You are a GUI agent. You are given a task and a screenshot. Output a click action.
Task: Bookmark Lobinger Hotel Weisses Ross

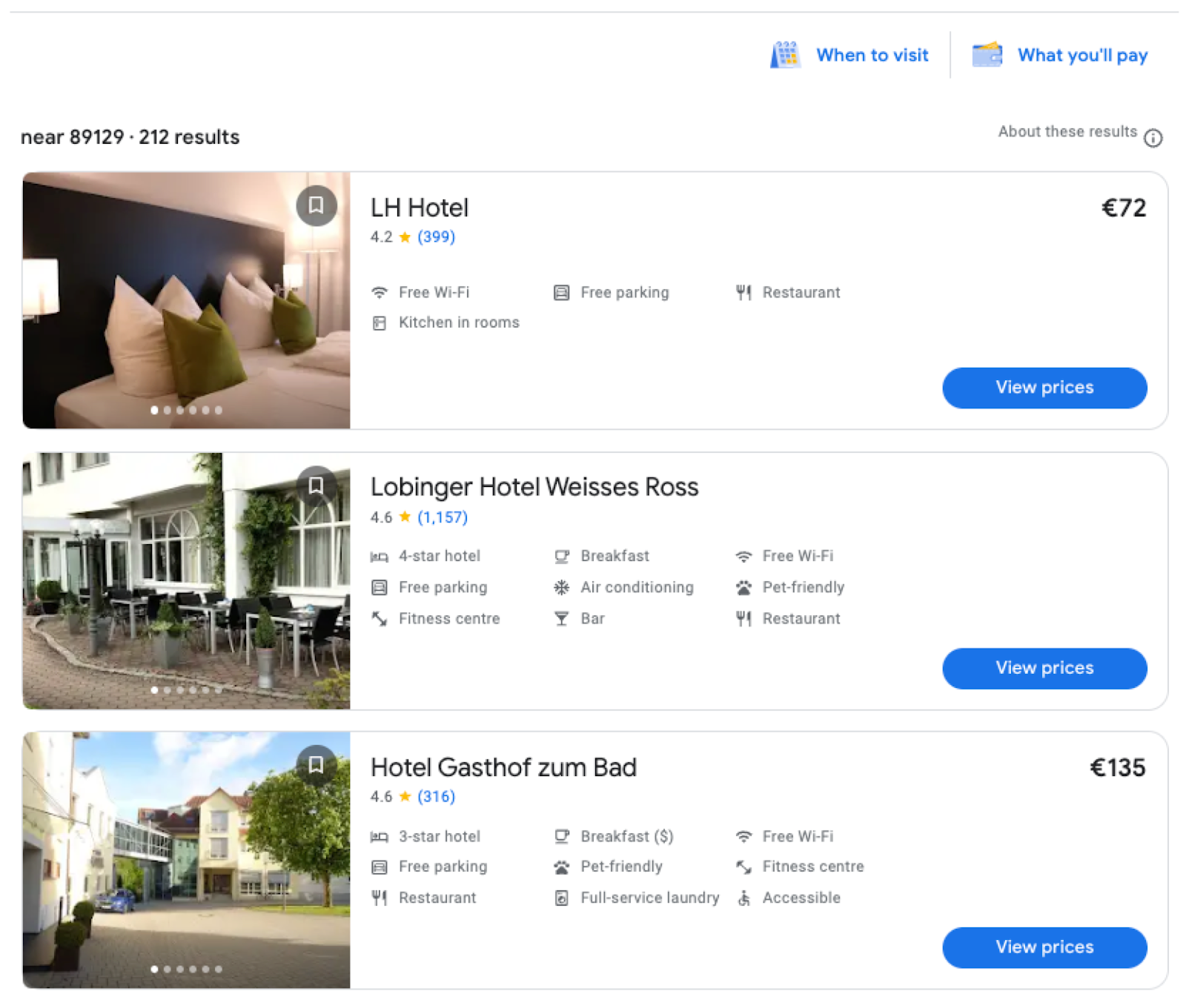click(x=317, y=486)
